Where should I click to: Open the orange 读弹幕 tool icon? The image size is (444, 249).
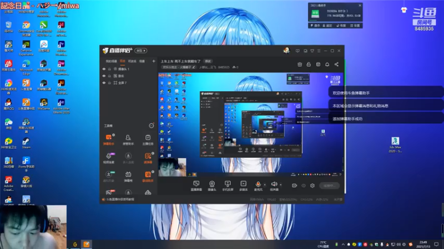148,158
